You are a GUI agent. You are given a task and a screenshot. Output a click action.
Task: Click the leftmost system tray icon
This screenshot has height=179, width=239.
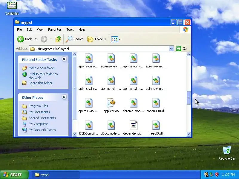206,175
